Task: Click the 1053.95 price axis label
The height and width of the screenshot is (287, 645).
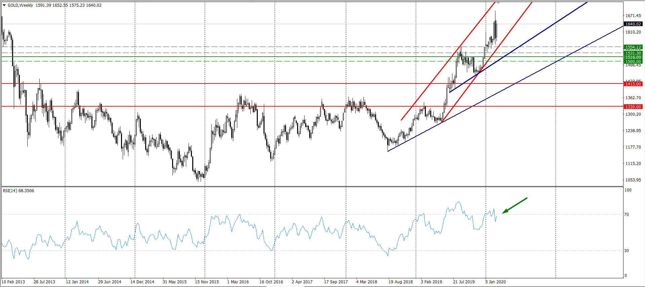Action: coord(633,180)
